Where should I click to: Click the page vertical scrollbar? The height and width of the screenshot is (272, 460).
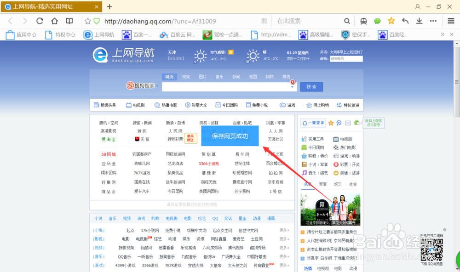click(457, 82)
